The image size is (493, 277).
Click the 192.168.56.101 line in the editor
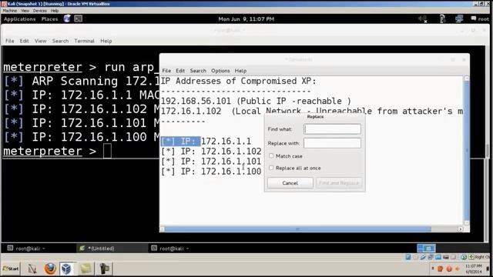(256, 101)
